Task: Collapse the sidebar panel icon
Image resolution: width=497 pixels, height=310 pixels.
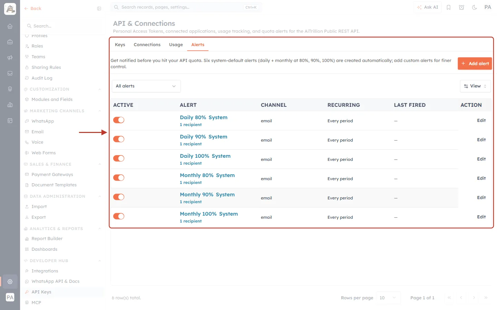Action: click(99, 9)
